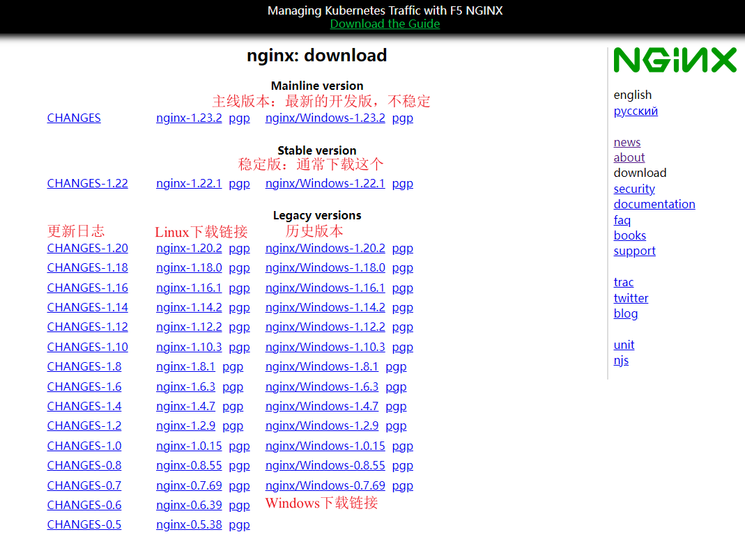The height and width of the screenshot is (539, 745).
Task: Download nginx-0.5.38
Action: [189, 524]
